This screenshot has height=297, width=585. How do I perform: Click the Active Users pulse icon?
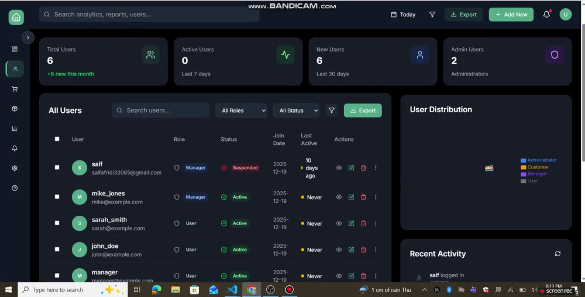(x=285, y=55)
